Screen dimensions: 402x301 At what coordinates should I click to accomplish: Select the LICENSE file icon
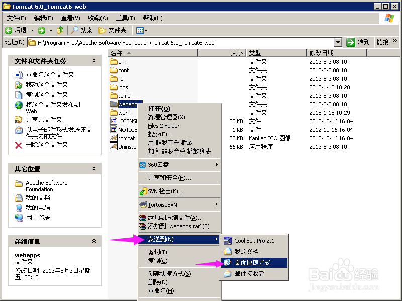[x=114, y=121]
